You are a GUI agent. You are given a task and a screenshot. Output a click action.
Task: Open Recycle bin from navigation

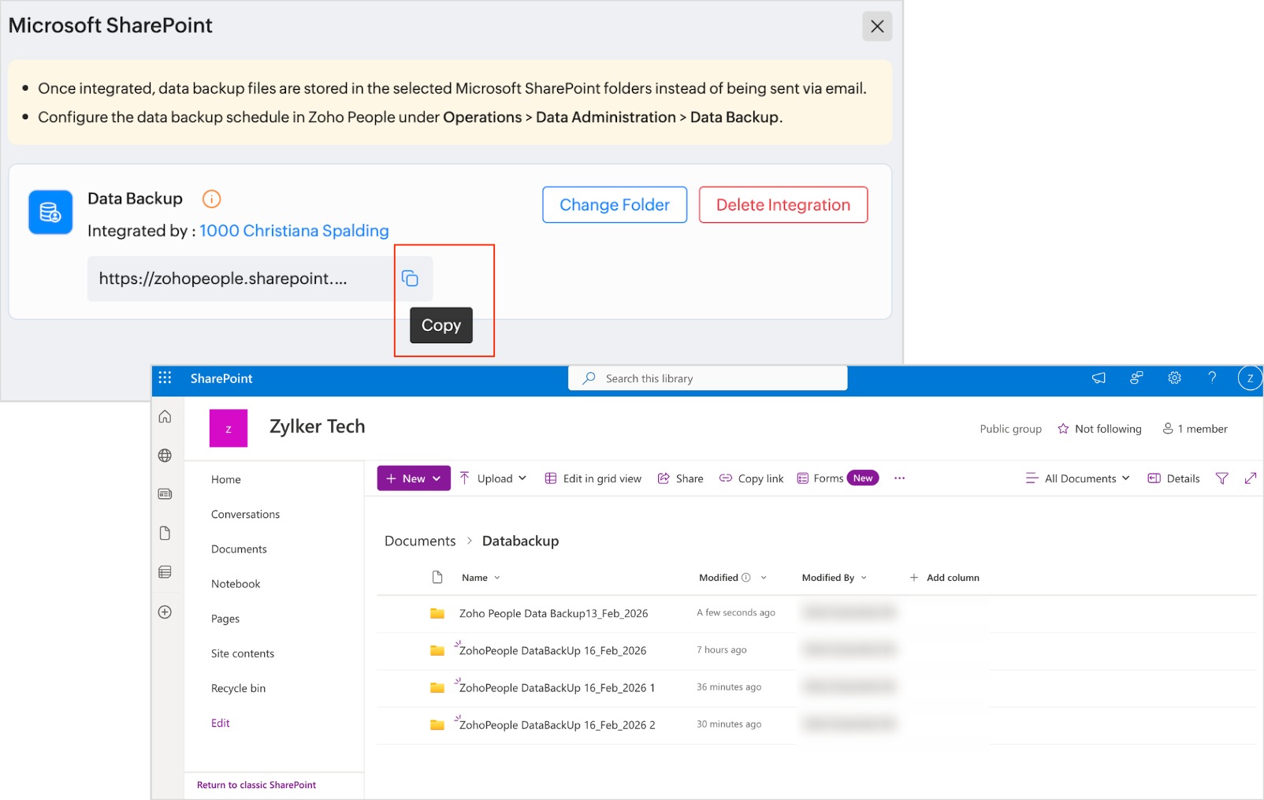click(x=238, y=688)
